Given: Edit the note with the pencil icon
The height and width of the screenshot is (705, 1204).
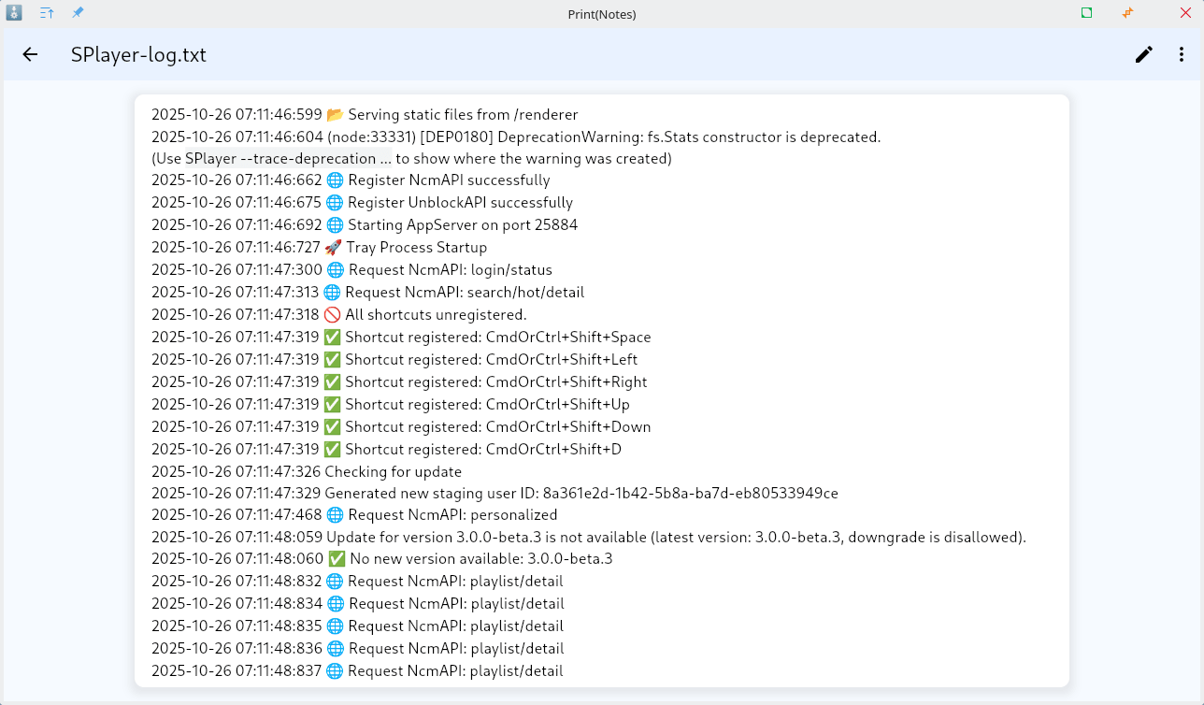Looking at the screenshot, I should coord(1143,54).
